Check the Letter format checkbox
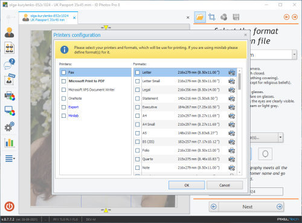This screenshot has width=302, height=223. (138, 73)
